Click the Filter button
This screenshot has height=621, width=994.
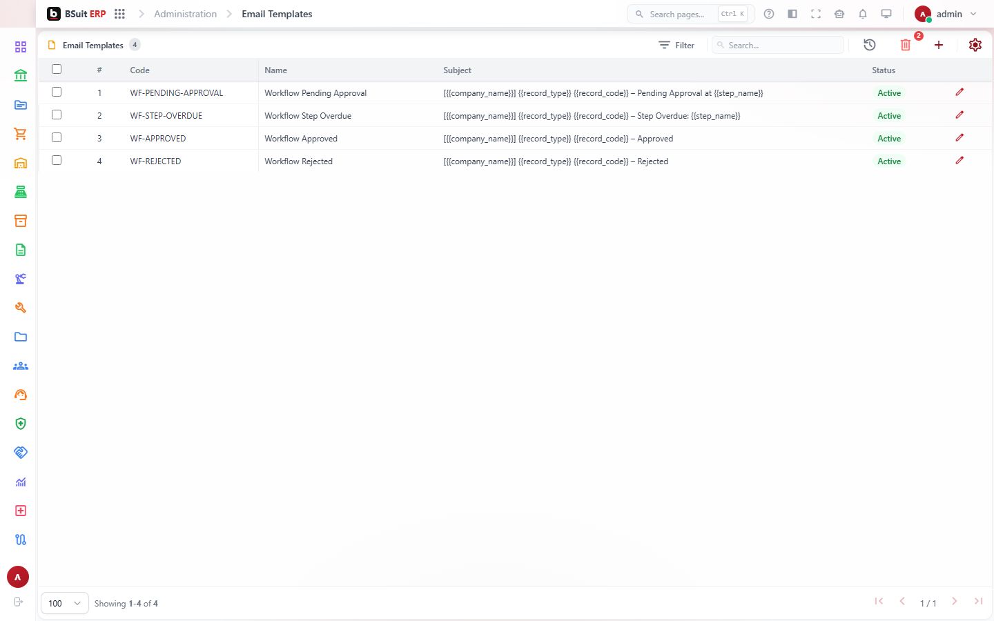pyautogui.click(x=676, y=45)
